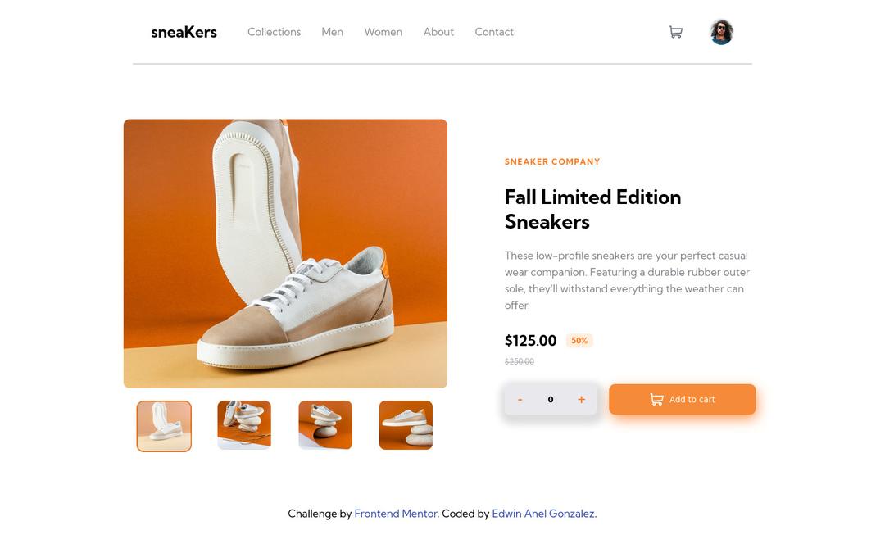
Task: Click the 50% discount badge
Action: [x=579, y=341]
